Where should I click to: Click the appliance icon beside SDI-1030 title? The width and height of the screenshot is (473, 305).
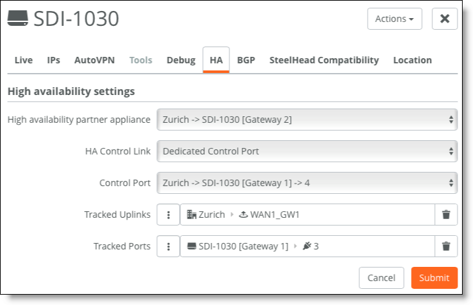[18, 18]
